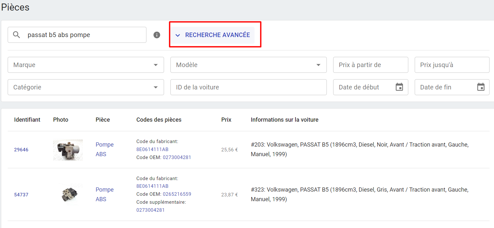
Task: View the photo thumbnail of part 29646
Action: coord(68,150)
